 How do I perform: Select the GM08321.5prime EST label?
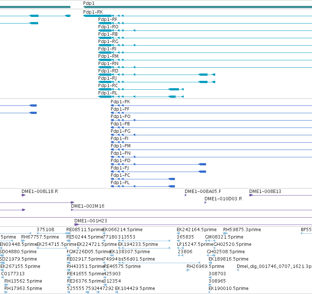224,237
